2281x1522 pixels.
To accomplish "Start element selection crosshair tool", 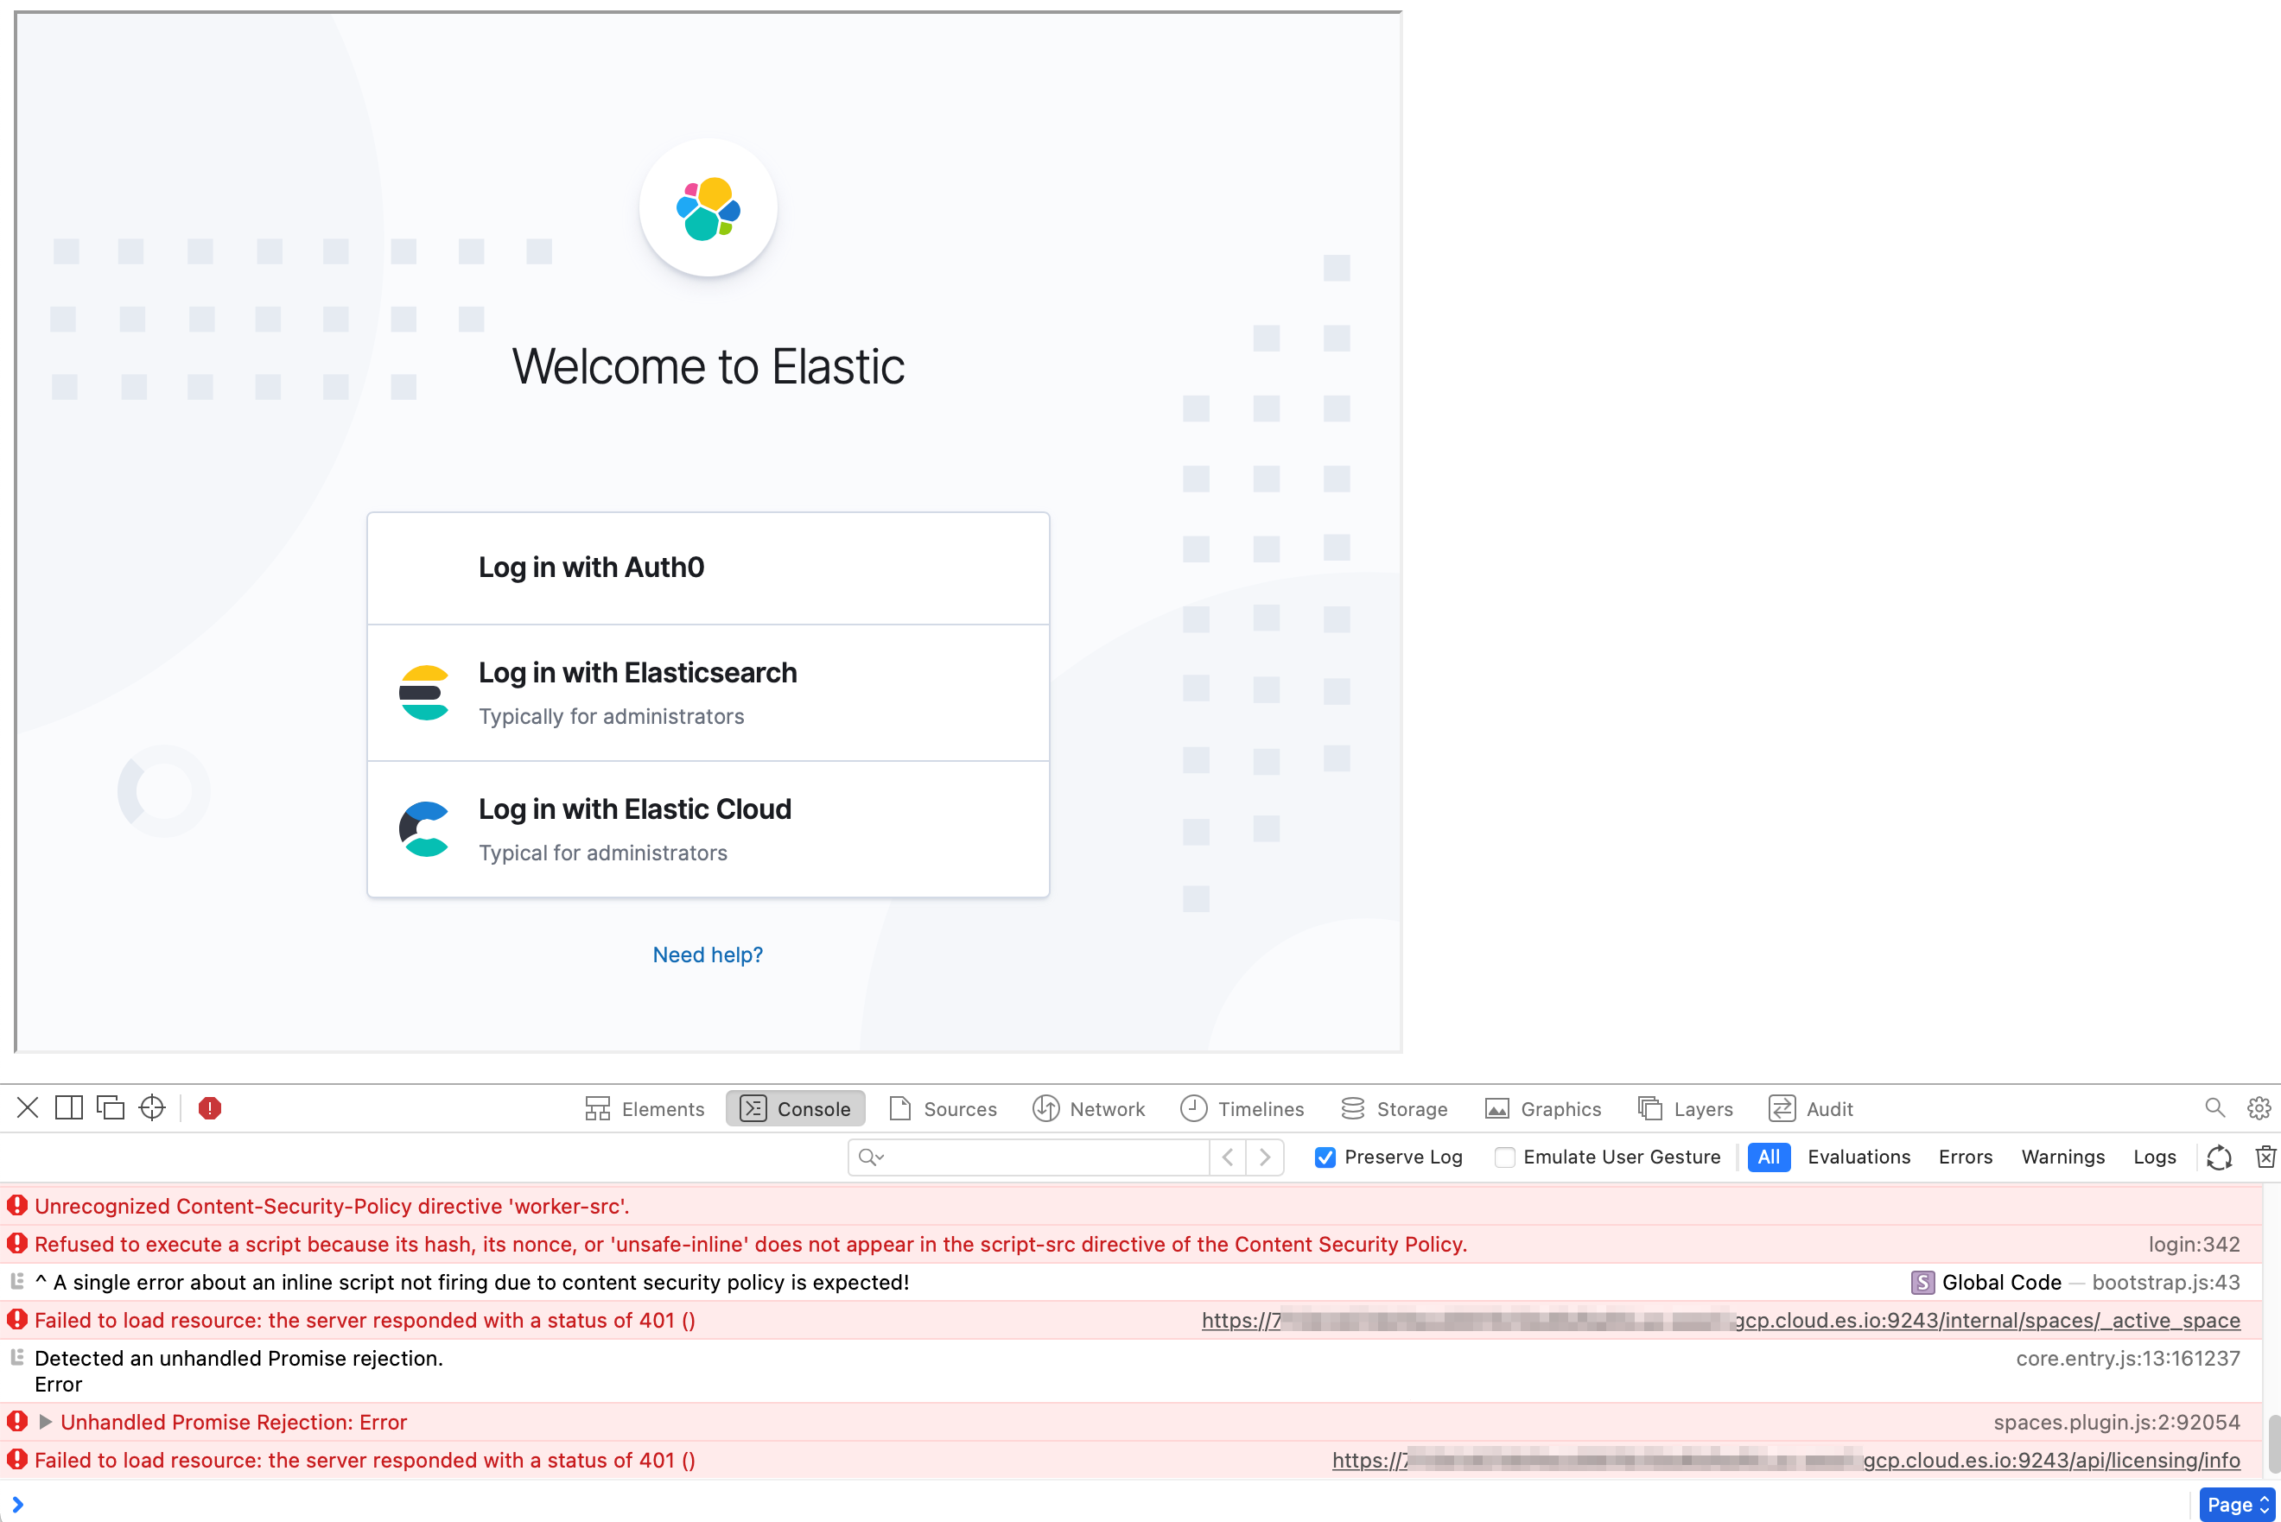I will point(152,1107).
